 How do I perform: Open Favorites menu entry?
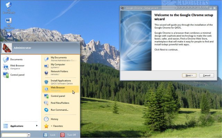pos(60,126)
